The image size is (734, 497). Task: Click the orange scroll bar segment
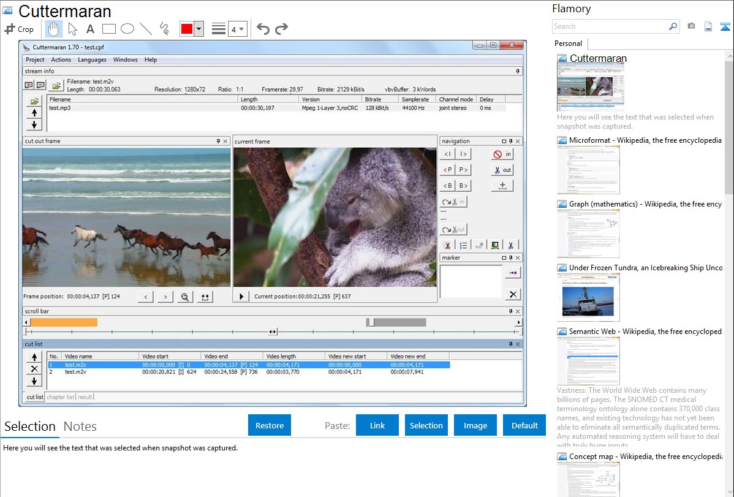point(64,322)
